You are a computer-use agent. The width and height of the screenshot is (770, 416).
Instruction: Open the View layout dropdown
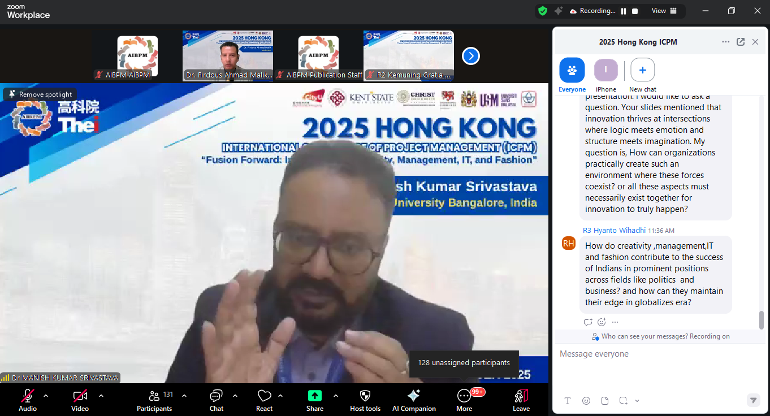(664, 11)
